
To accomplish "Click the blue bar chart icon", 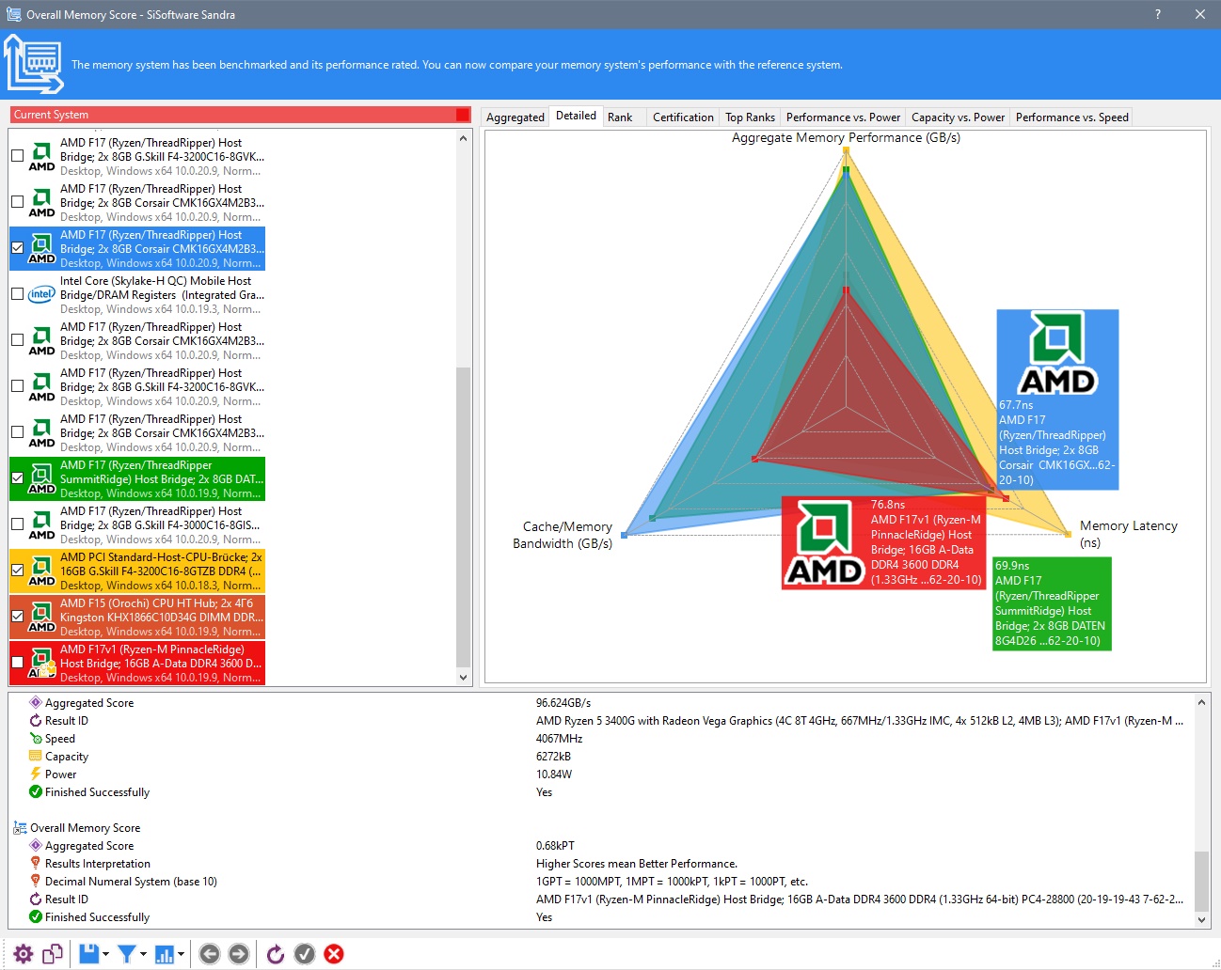I will click(x=165, y=954).
